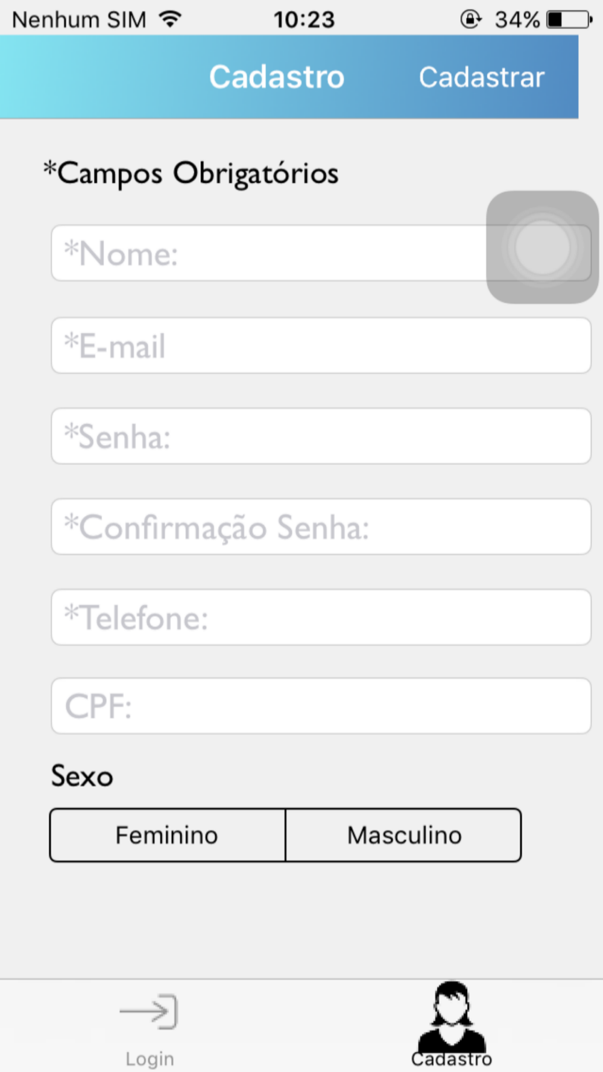The image size is (603, 1072).
Task: Tap the Cadastro person icon
Action: coord(452,1017)
